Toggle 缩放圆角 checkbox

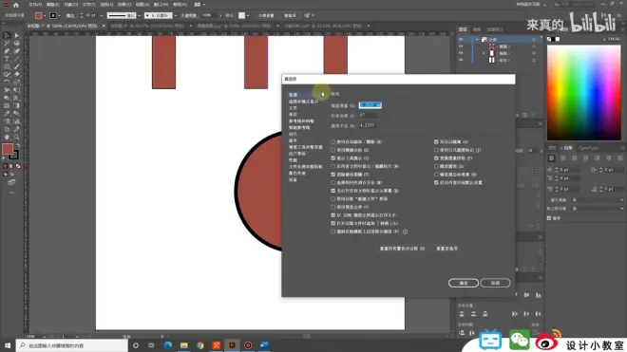[x=436, y=166]
